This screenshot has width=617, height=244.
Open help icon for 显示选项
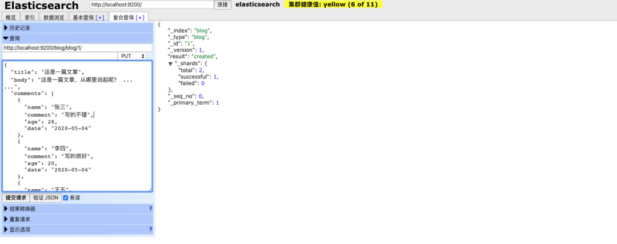coord(150,229)
